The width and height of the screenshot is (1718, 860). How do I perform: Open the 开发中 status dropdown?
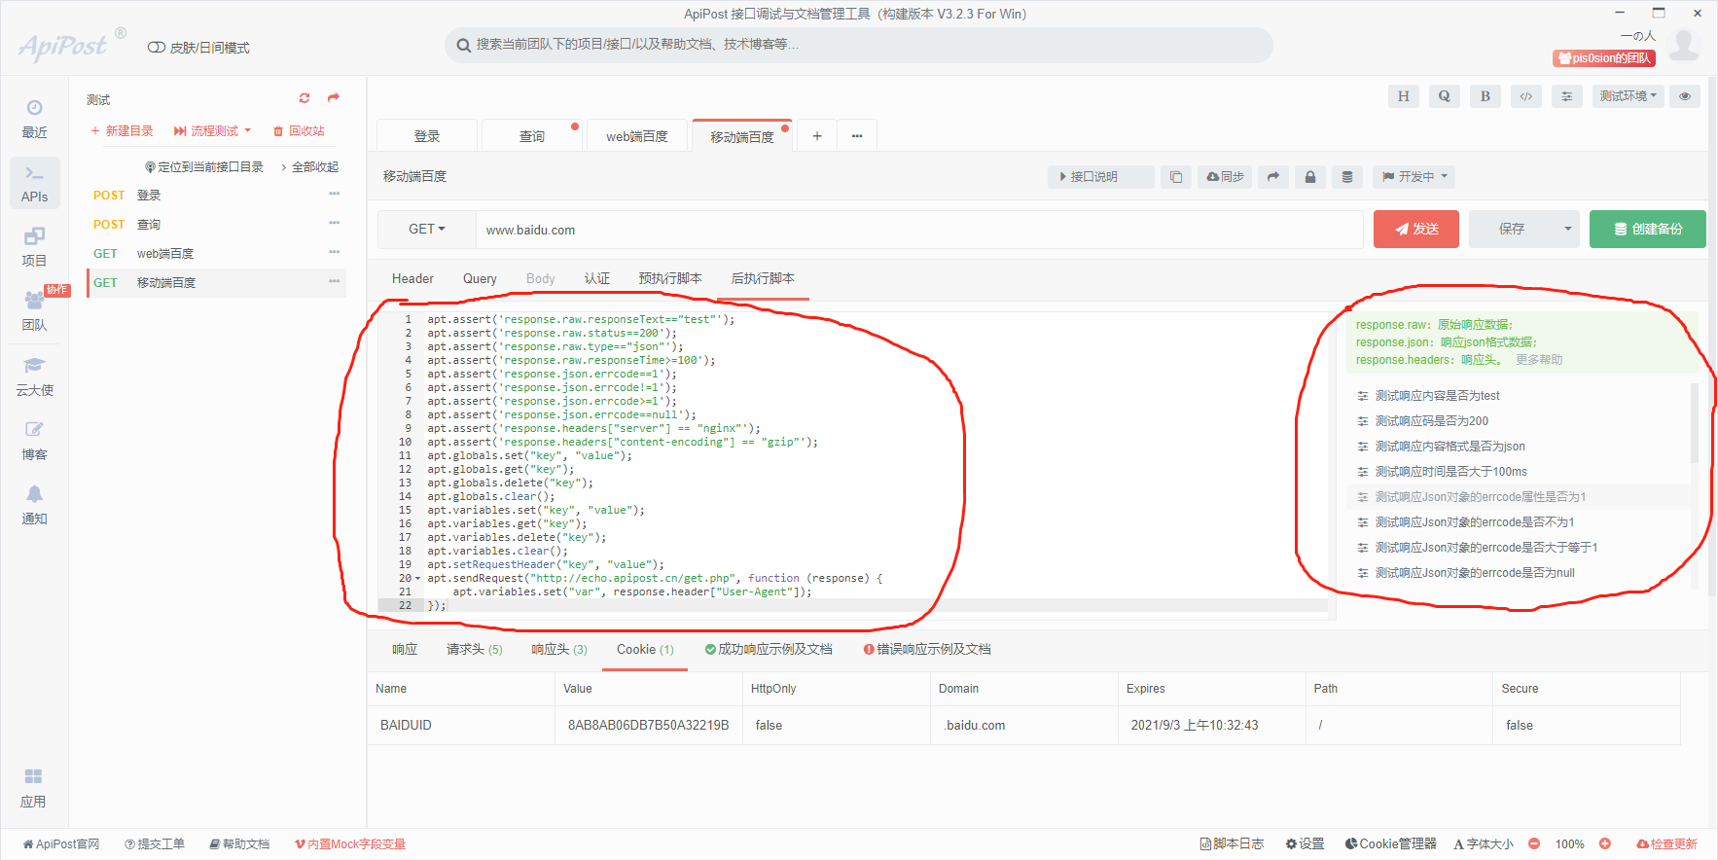[x=1415, y=177]
